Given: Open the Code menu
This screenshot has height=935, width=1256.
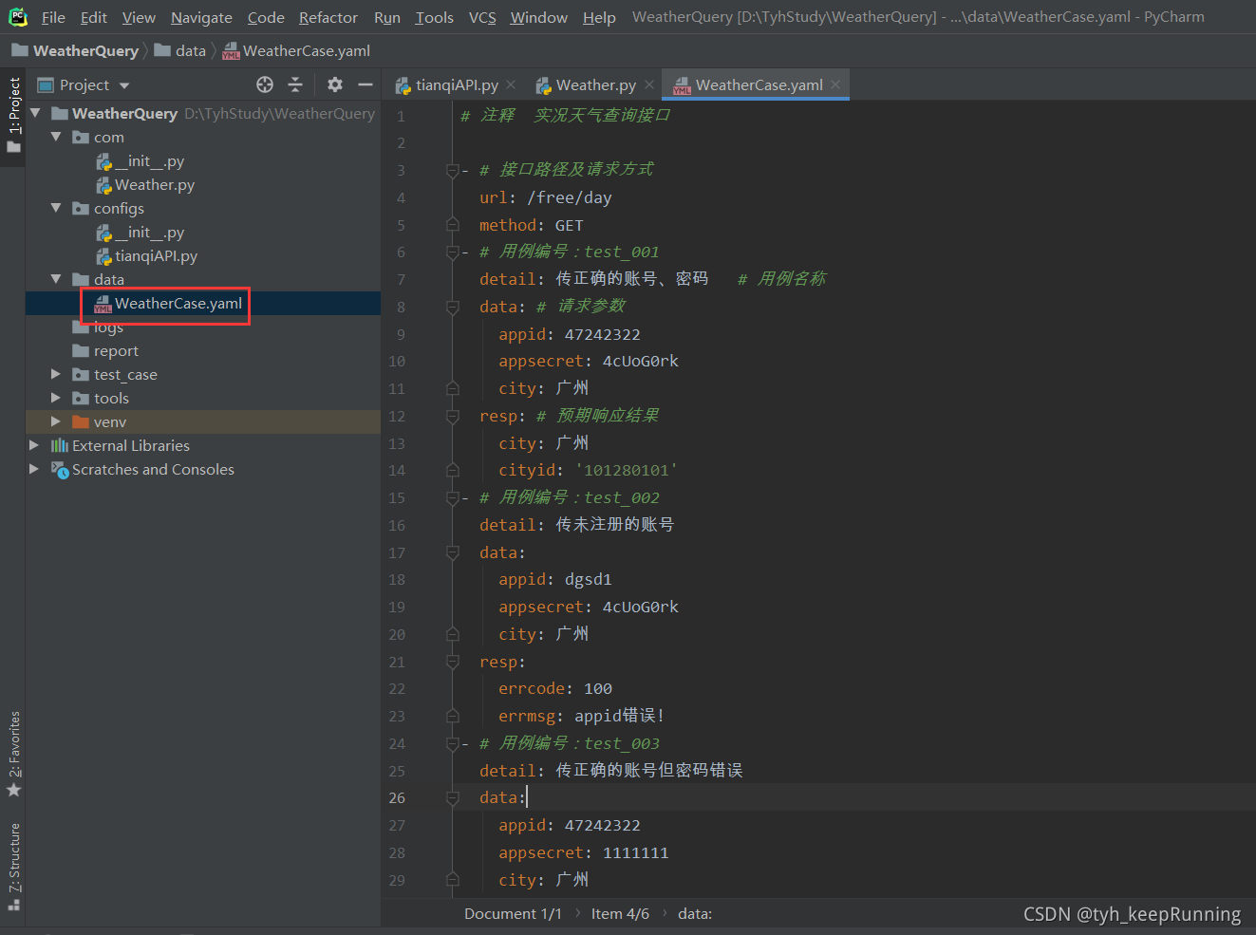Looking at the screenshot, I should tap(266, 17).
